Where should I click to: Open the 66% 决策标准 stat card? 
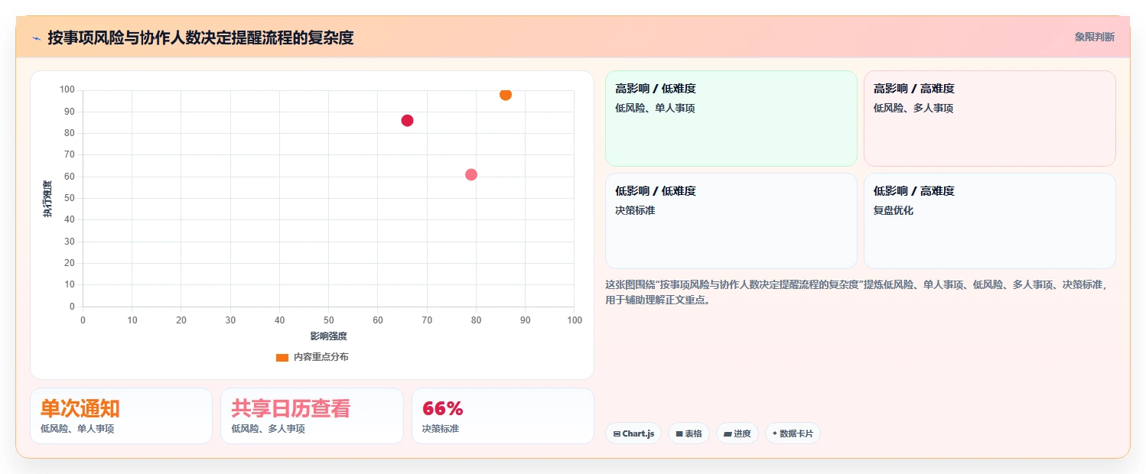[x=503, y=416]
